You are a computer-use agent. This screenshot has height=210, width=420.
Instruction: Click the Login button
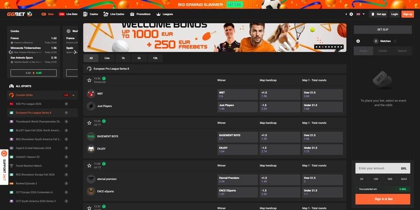click(394, 14)
